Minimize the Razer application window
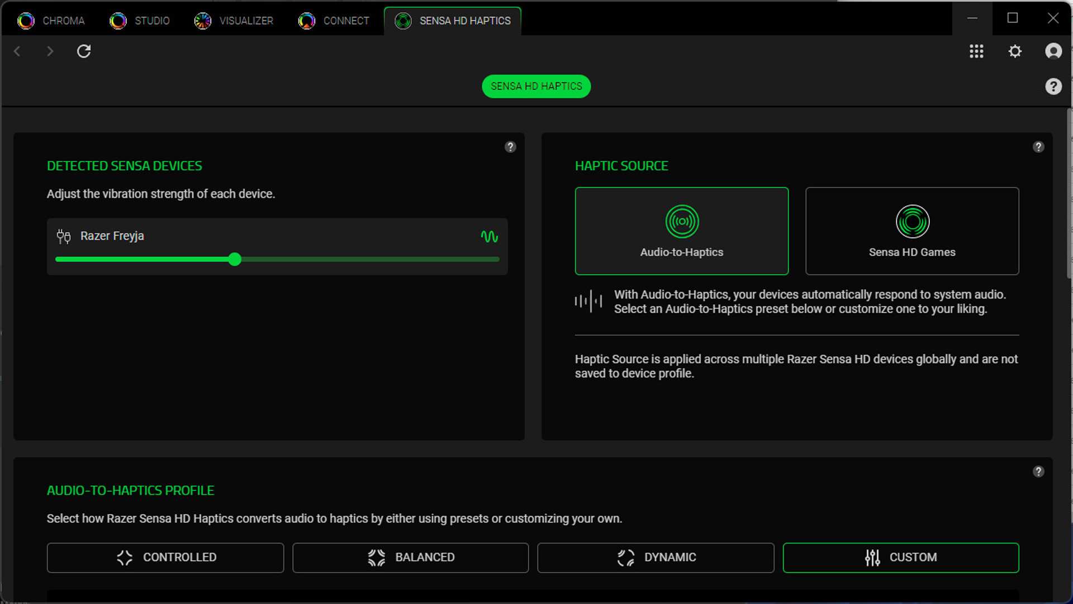The width and height of the screenshot is (1073, 604). pos(972,18)
